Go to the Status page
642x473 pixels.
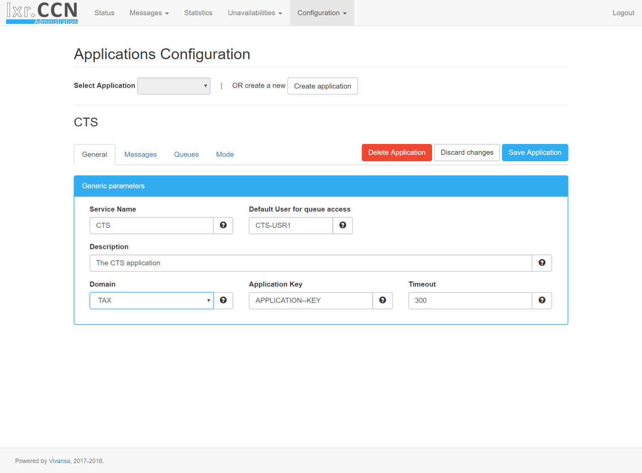[x=104, y=13]
